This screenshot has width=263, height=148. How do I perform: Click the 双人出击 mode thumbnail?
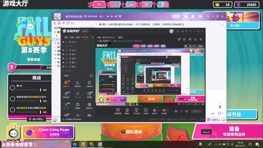tap(243, 20)
